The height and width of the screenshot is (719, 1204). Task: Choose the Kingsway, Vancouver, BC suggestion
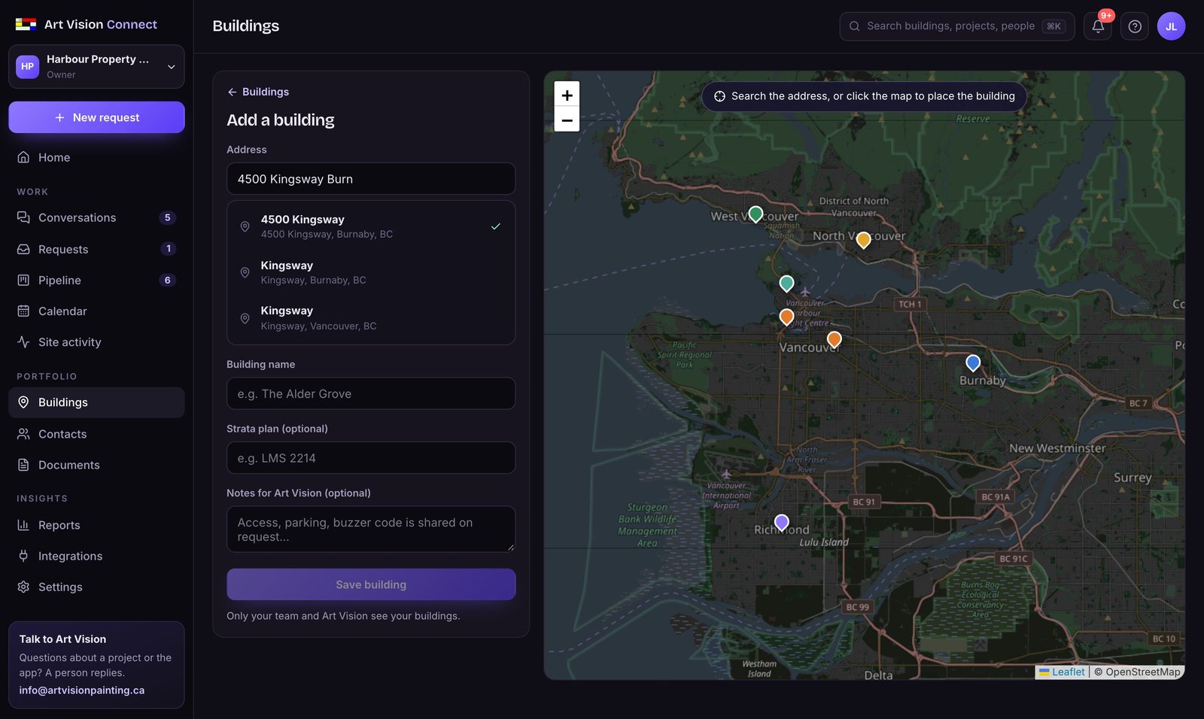[x=371, y=318]
